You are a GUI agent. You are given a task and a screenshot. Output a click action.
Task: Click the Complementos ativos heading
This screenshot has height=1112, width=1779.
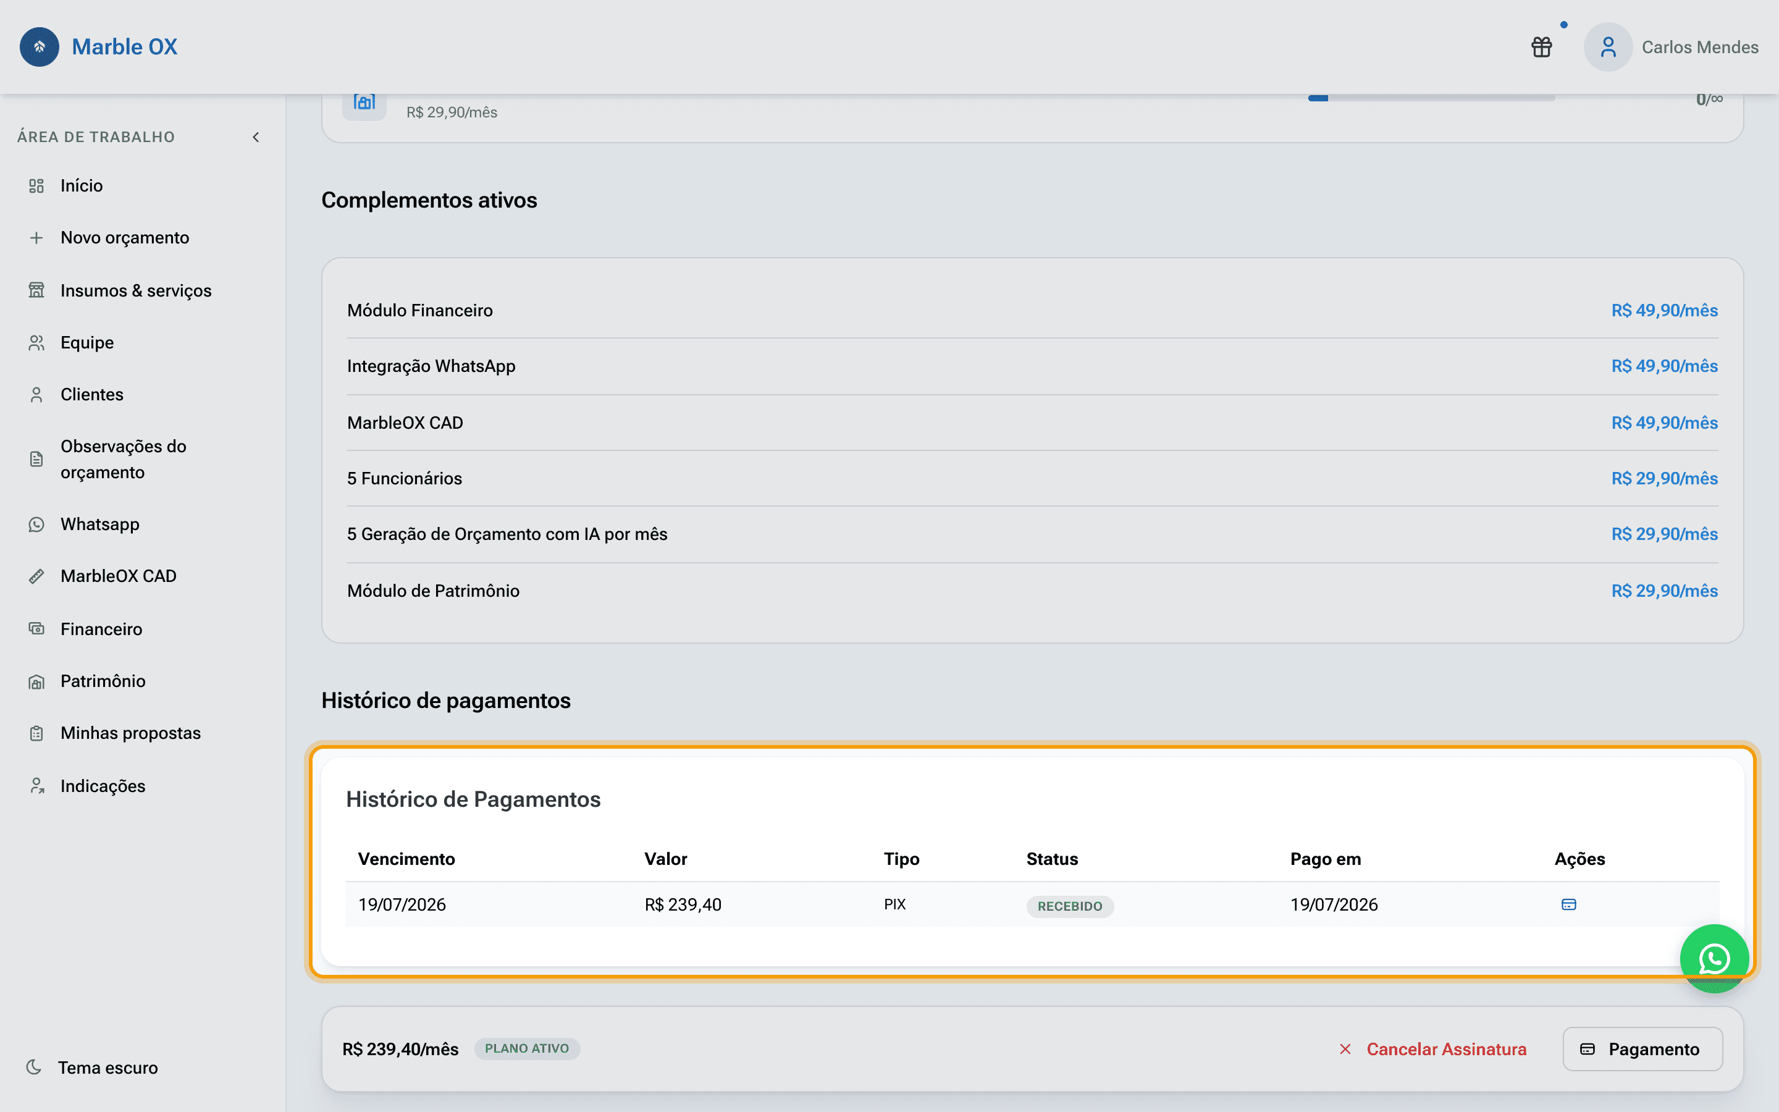[x=429, y=200]
